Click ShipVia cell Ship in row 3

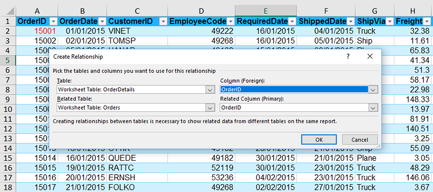pyautogui.click(x=375, y=41)
